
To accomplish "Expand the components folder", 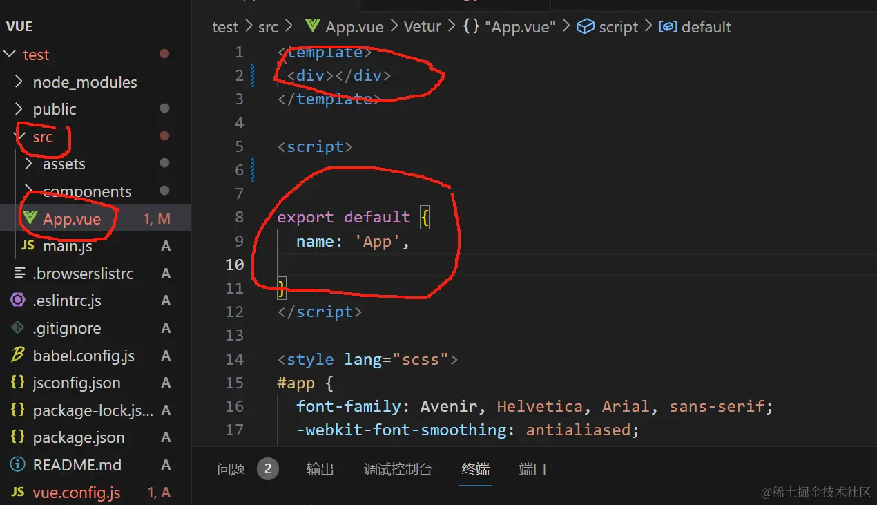I will pyautogui.click(x=87, y=191).
